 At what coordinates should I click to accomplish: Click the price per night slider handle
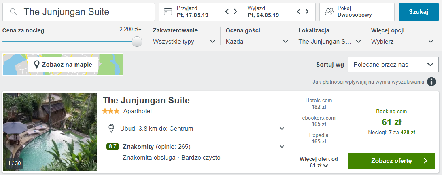pos(137,42)
